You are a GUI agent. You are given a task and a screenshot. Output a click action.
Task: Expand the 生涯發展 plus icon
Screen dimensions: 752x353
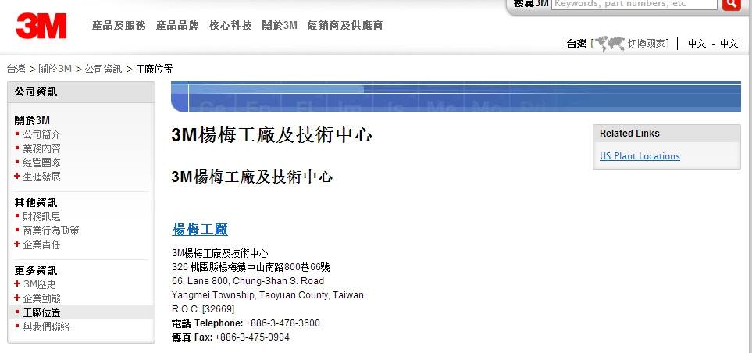(x=17, y=176)
